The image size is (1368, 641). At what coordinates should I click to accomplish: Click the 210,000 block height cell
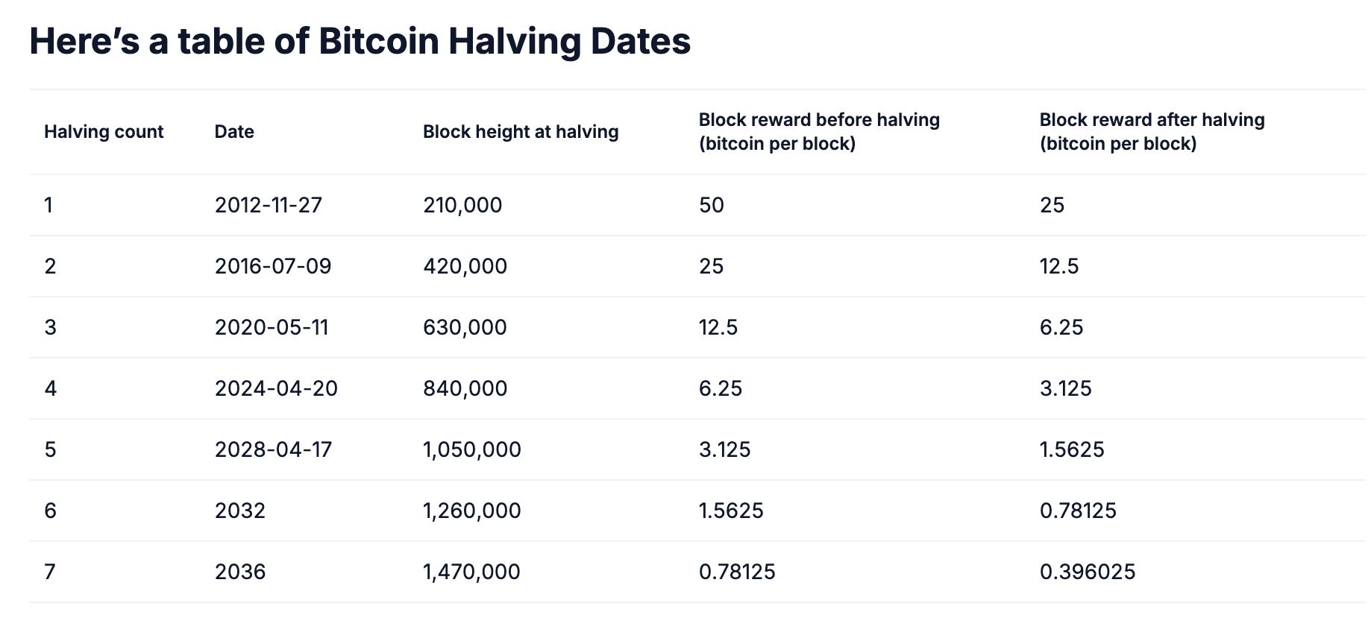pyautogui.click(x=462, y=205)
